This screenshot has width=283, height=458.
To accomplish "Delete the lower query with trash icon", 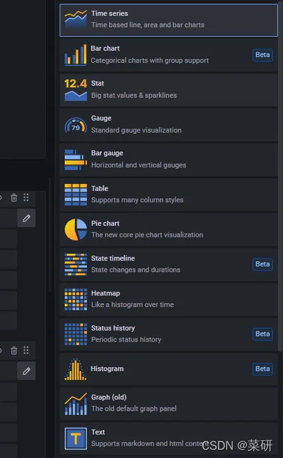I will [x=14, y=350].
